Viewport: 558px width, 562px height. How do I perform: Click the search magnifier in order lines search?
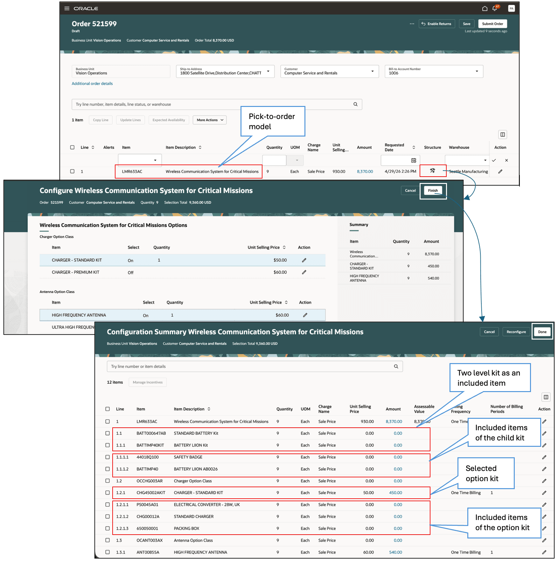(355, 104)
